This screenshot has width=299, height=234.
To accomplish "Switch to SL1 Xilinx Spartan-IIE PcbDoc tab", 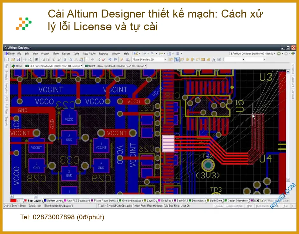I will (x=53, y=66).
